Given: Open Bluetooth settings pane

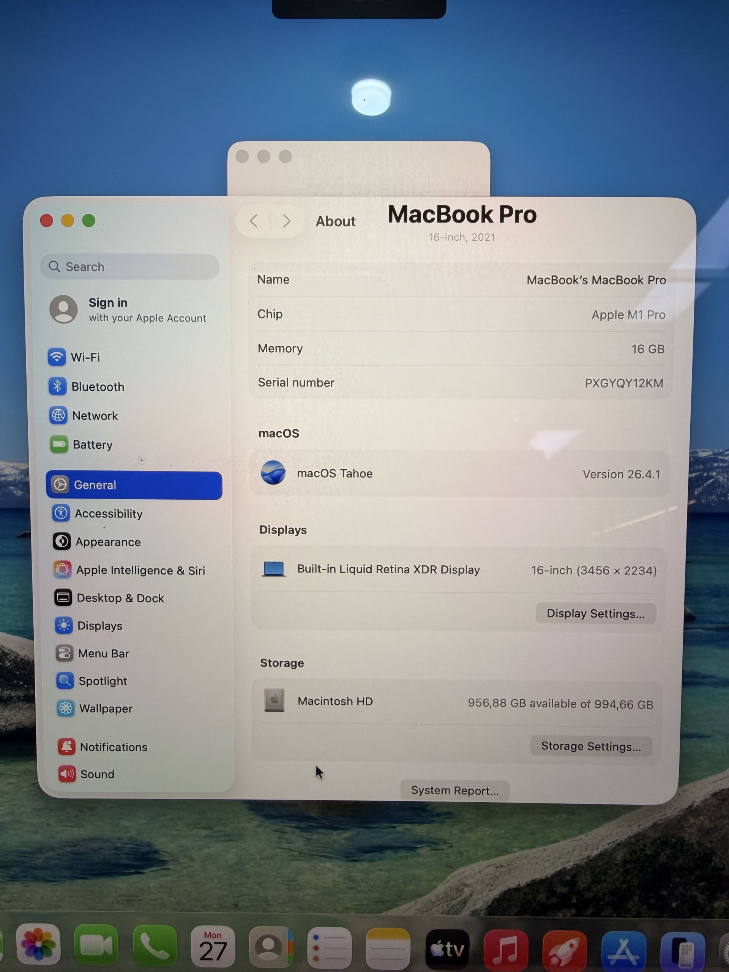Looking at the screenshot, I should pyautogui.click(x=87, y=386).
